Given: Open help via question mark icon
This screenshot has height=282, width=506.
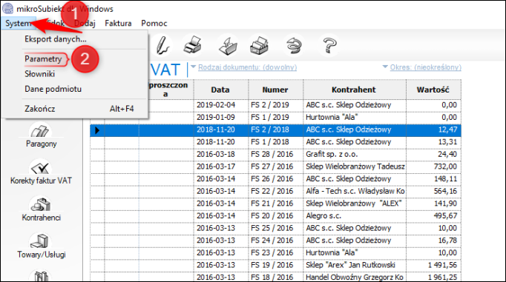Looking at the screenshot, I should [x=329, y=45].
